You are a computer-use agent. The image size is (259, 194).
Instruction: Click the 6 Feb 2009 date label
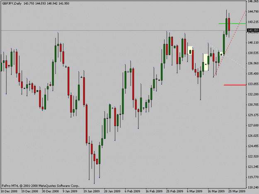pyautogui.click(x=133, y=191)
